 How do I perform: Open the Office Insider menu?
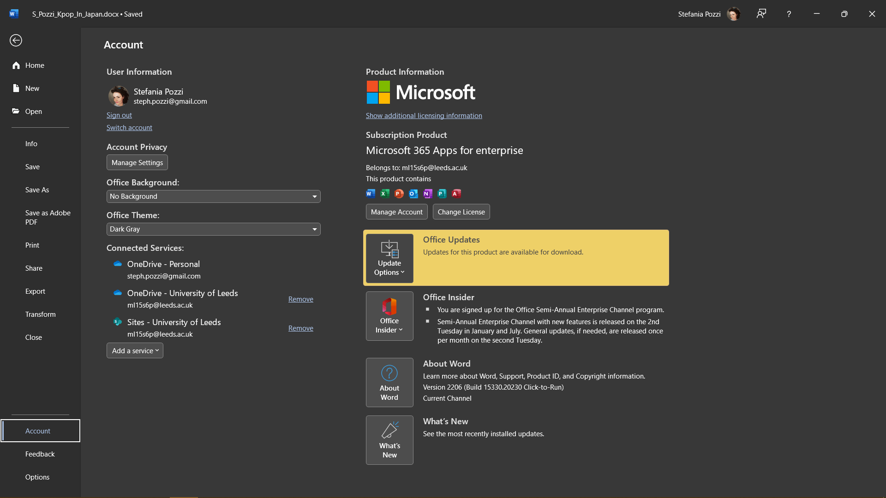click(x=389, y=316)
